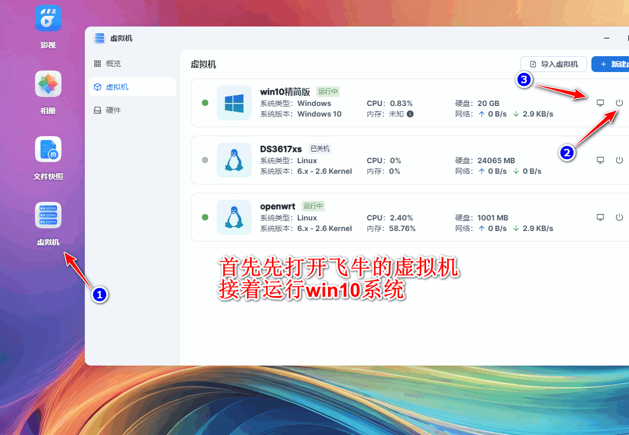Open the 相册 photo album icon

tap(48, 84)
